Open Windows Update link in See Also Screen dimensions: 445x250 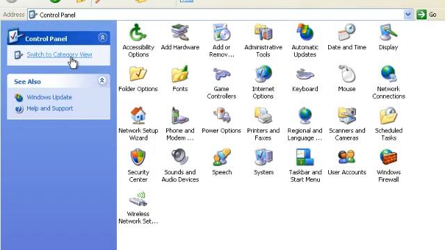coord(49,97)
